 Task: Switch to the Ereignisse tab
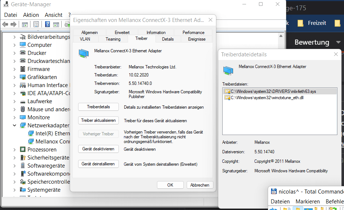[197, 39]
